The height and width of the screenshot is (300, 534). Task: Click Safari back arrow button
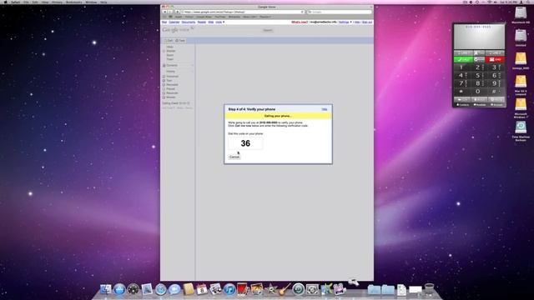(165, 12)
